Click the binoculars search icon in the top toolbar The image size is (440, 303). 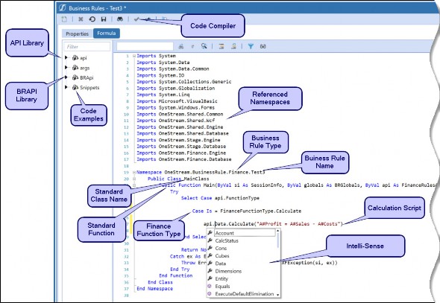pos(120,19)
